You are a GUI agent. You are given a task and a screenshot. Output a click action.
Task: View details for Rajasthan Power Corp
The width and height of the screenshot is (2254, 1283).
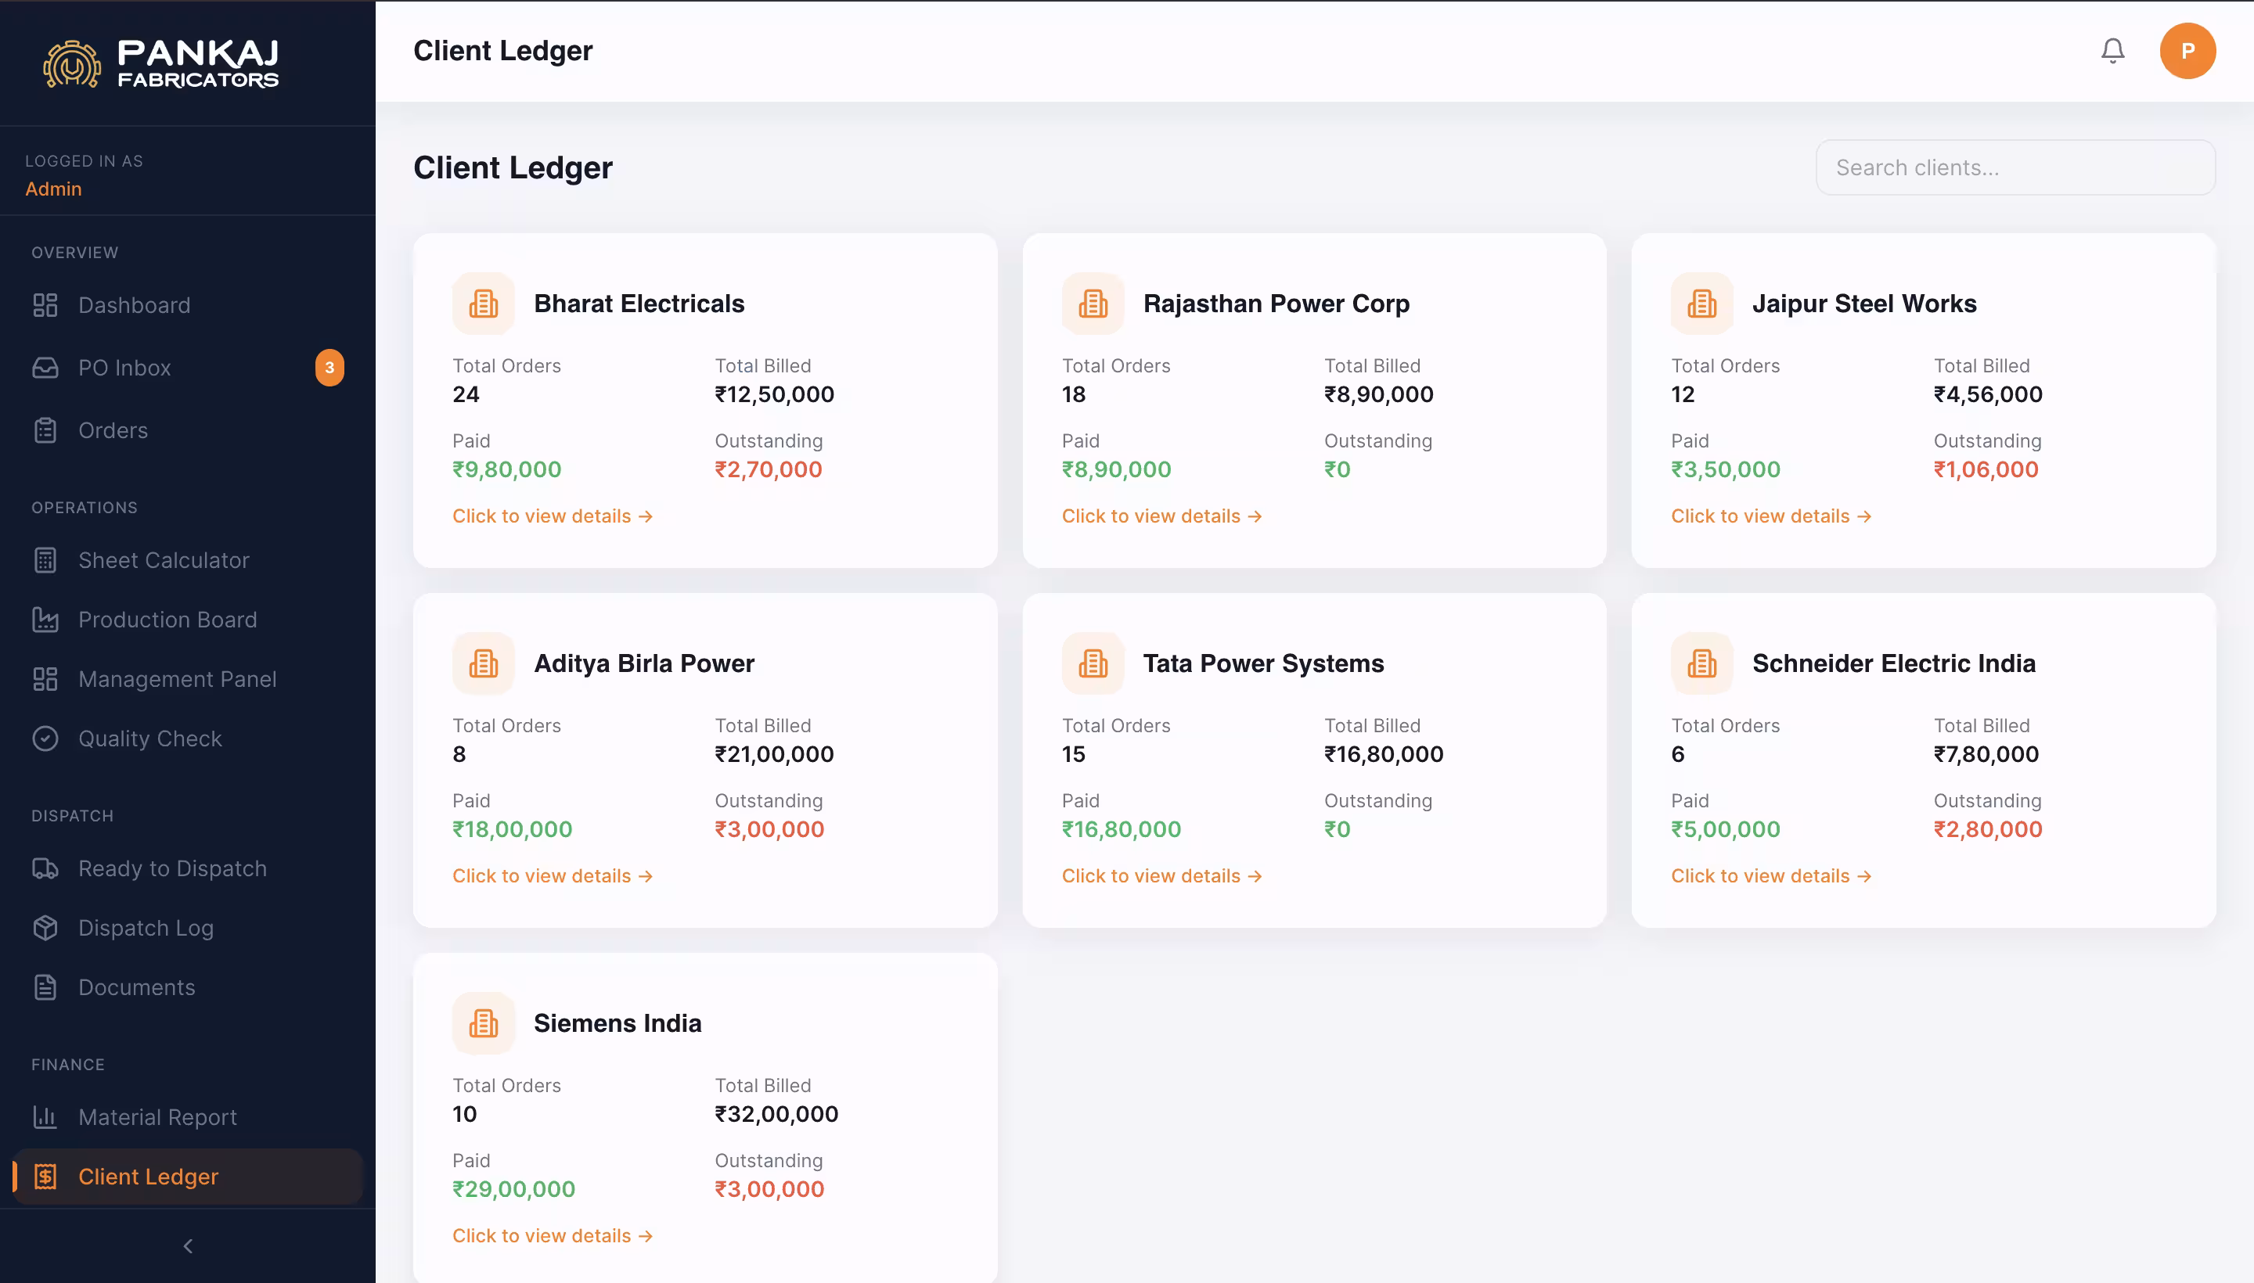[1160, 516]
